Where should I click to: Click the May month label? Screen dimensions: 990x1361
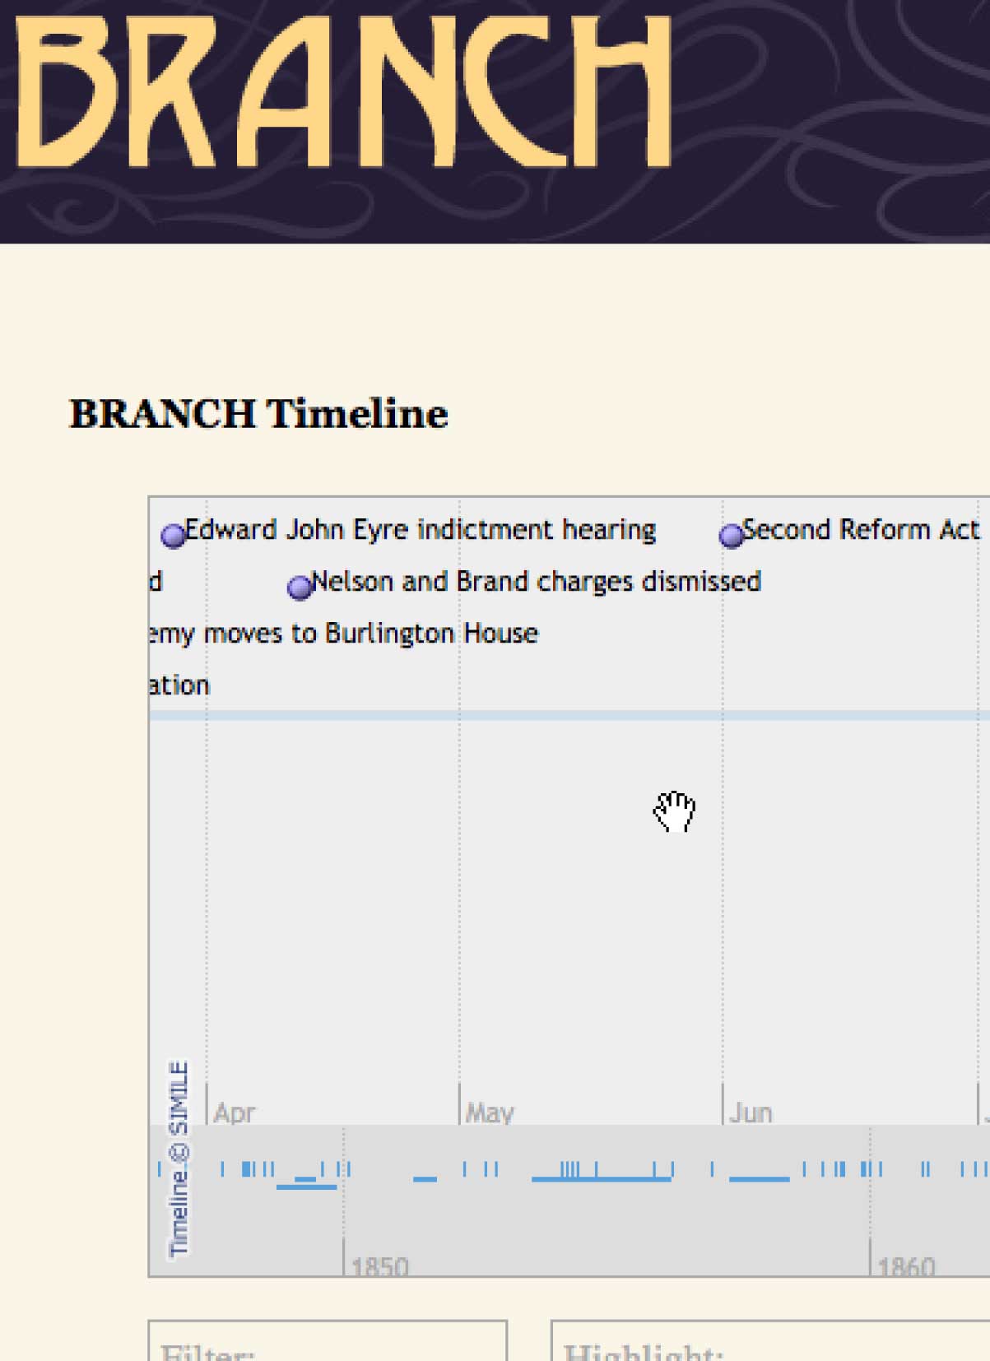tap(490, 1113)
